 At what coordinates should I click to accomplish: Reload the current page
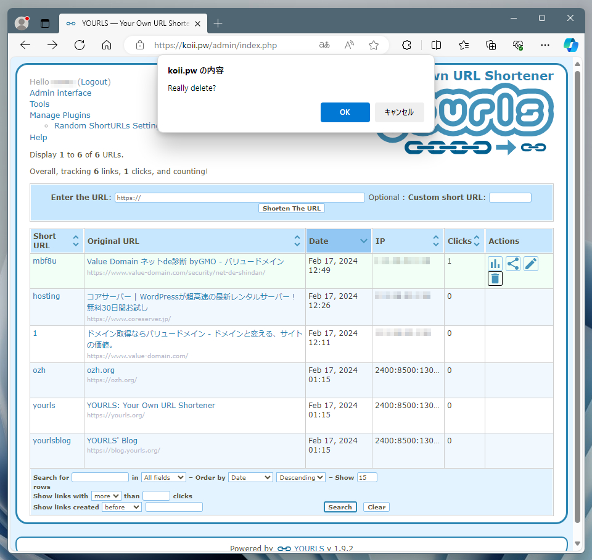click(80, 45)
